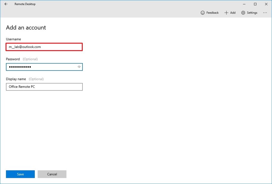Save the new account
This screenshot has height=184, width=272.
pyautogui.click(x=20, y=174)
